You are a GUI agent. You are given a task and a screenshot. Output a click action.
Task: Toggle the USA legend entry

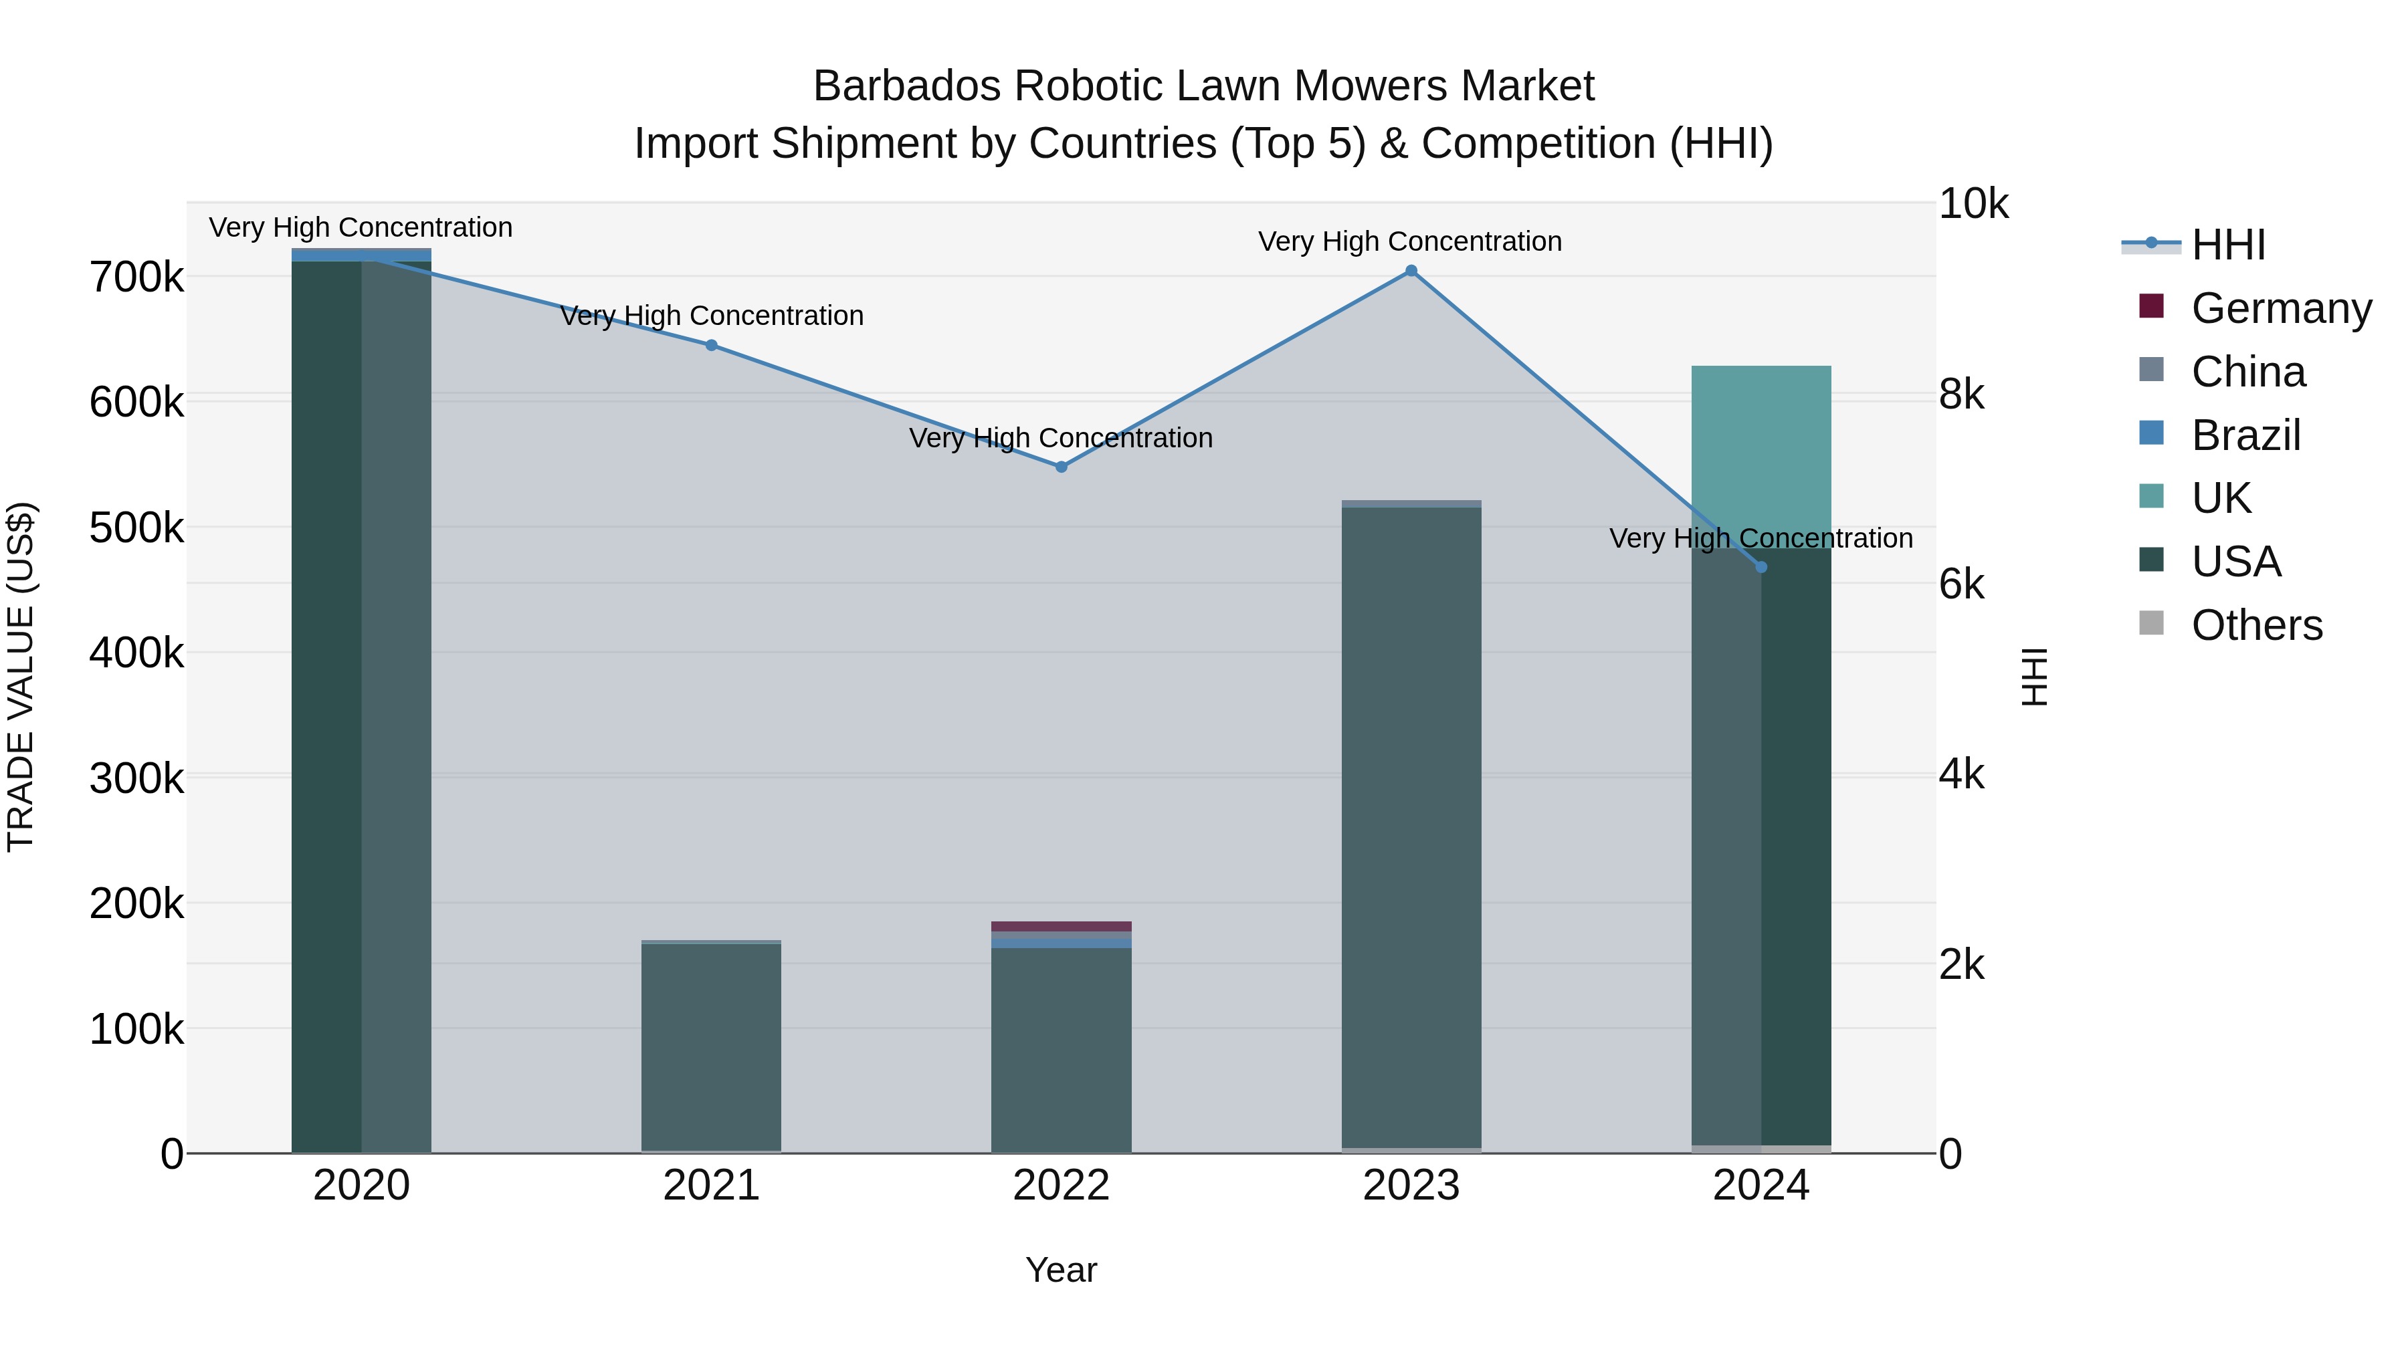(x=2210, y=562)
